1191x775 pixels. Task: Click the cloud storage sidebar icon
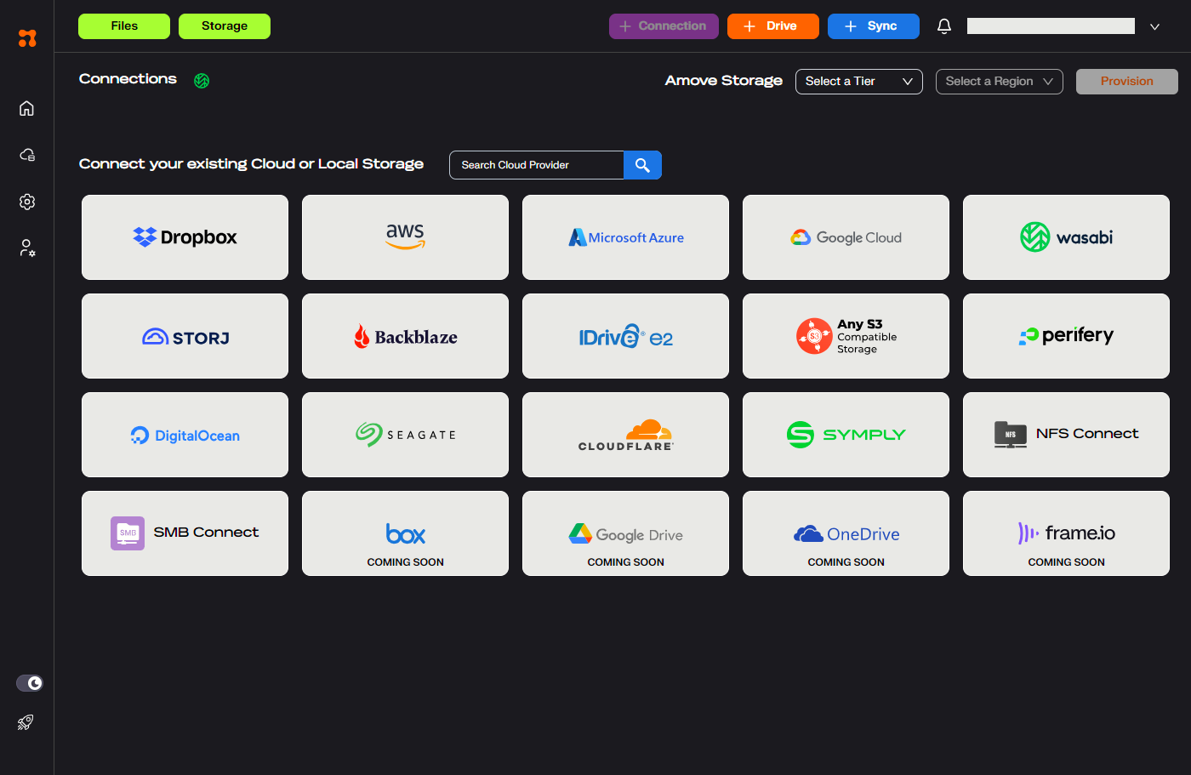pyautogui.click(x=26, y=155)
